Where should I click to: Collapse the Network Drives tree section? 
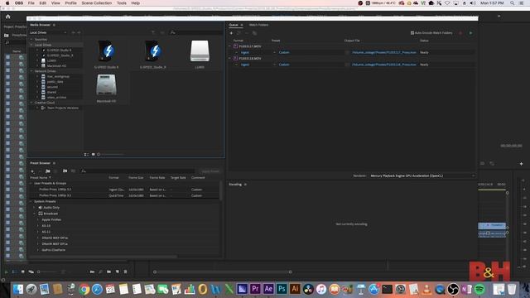pyautogui.click(x=31, y=71)
